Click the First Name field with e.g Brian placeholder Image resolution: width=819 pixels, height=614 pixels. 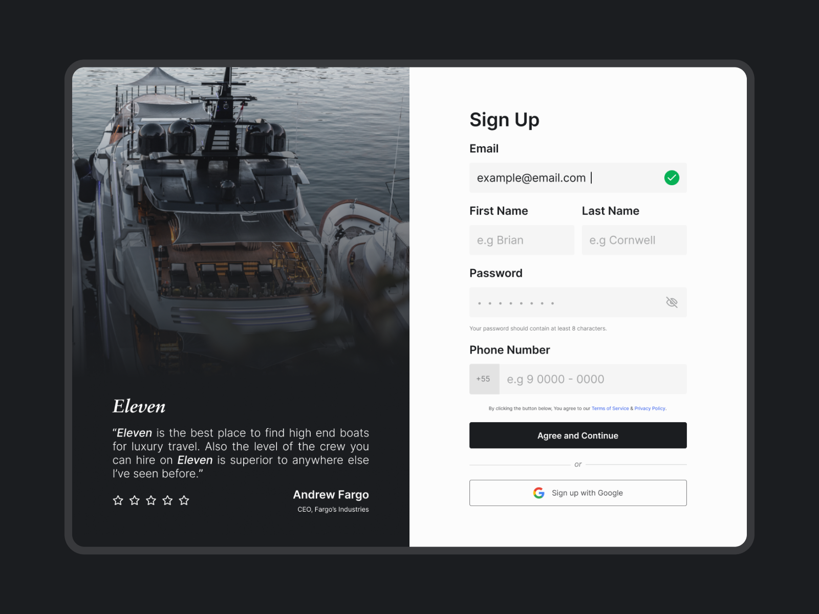pyautogui.click(x=521, y=240)
